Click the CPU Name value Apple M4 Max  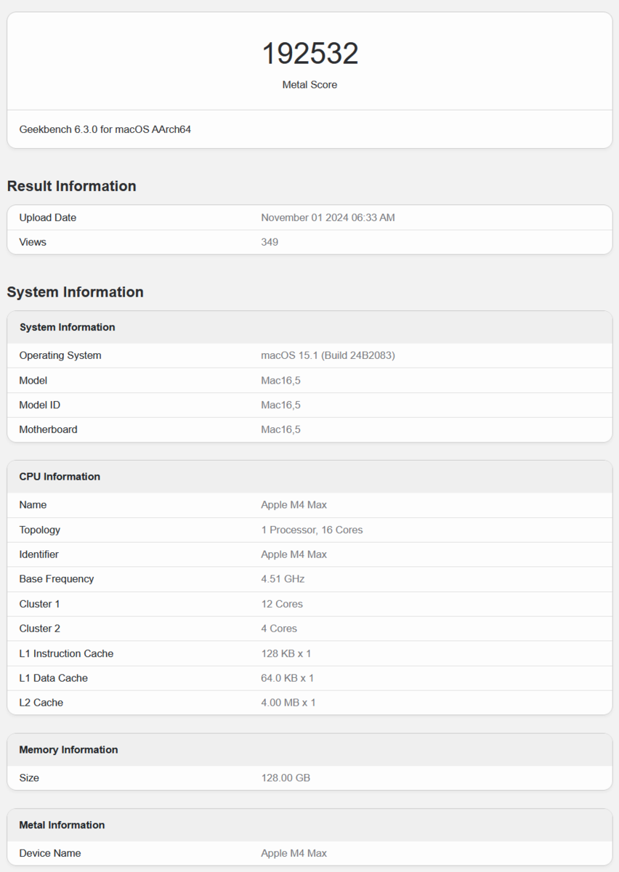[x=294, y=505]
